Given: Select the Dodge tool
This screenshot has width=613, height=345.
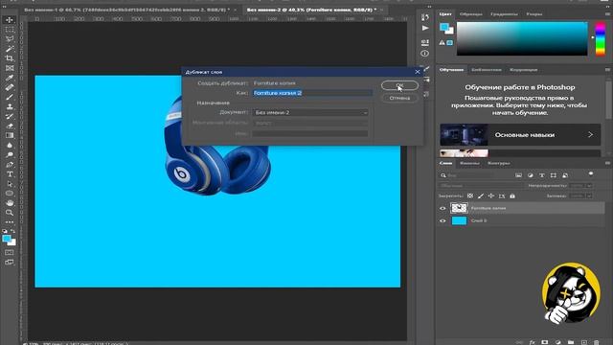Looking at the screenshot, I should coord(10,155).
